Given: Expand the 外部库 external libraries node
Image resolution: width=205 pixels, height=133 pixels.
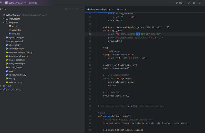Looking at the screenshot, I should tap(1, 86).
